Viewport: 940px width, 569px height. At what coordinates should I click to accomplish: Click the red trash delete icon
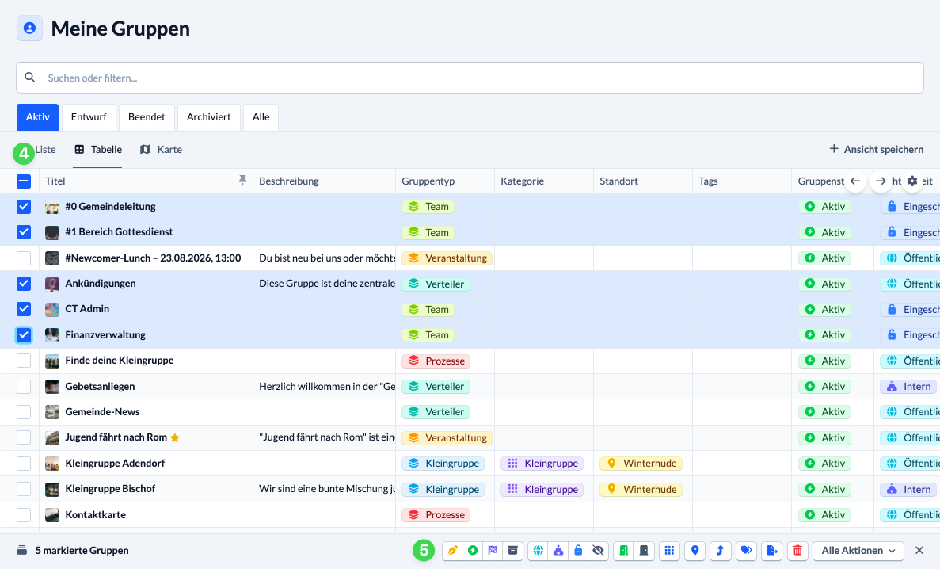pos(797,551)
